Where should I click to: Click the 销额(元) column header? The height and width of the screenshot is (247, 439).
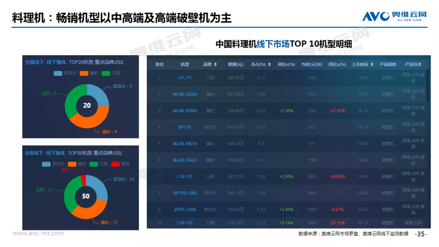(235, 64)
